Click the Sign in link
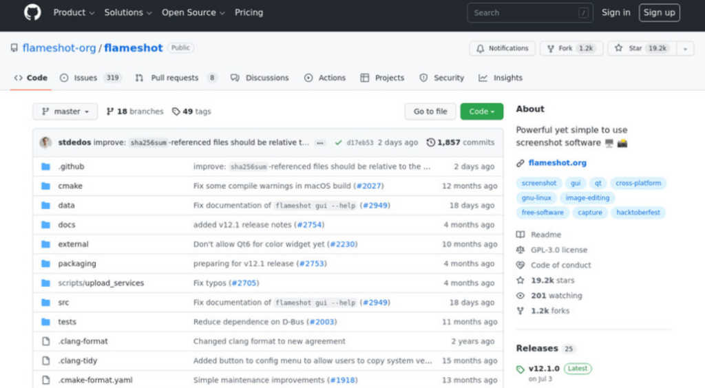 coord(616,12)
